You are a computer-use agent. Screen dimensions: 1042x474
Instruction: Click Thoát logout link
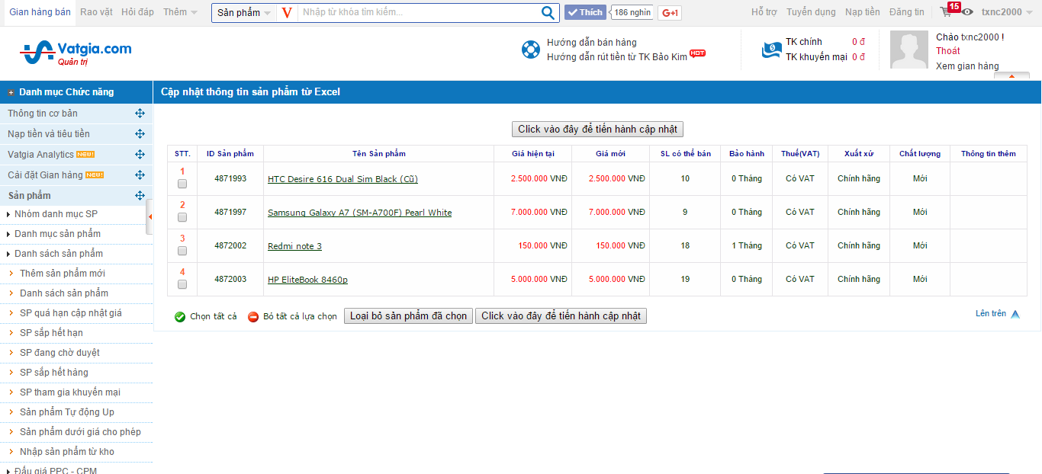[x=948, y=51]
